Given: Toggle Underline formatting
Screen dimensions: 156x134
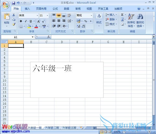Looking at the screenshot, I should tap(30, 21).
